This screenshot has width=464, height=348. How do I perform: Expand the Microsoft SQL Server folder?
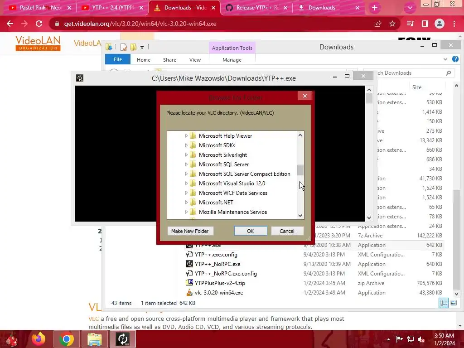pyautogui.click(x=186, y=164)
